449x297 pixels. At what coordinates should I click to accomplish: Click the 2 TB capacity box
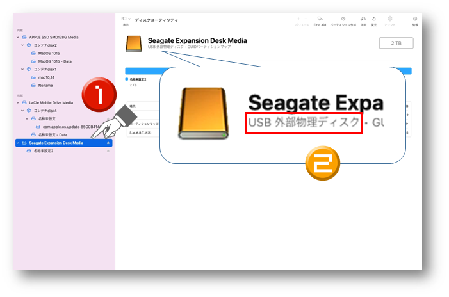pos(396,43)
